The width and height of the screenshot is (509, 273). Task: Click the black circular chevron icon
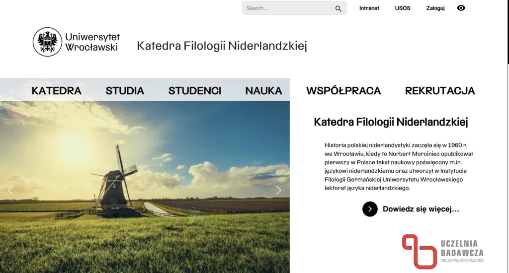pyautogui.click(x=370, y=209)
